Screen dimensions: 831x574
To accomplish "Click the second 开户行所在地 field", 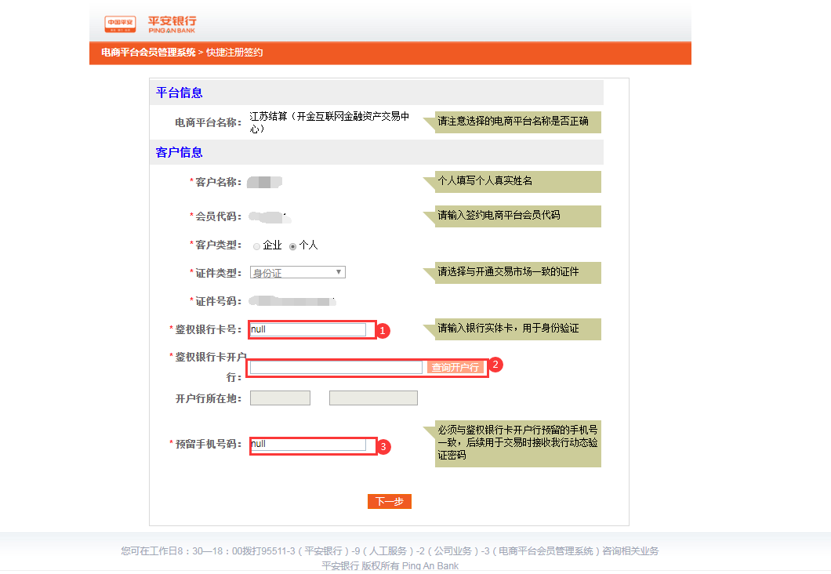I will [x=373, y=398].
